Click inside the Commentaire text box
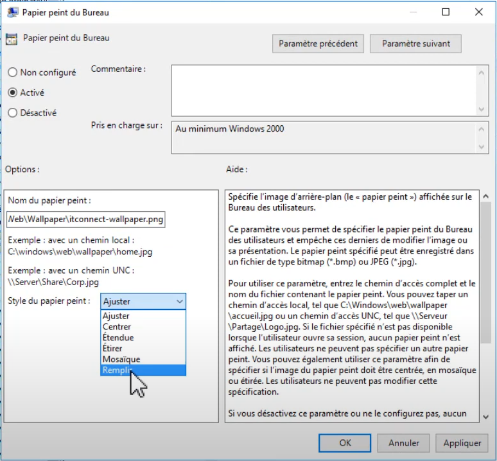Image resolution: width=497 pixels, height=461 pixels. (x=323, y=91)
